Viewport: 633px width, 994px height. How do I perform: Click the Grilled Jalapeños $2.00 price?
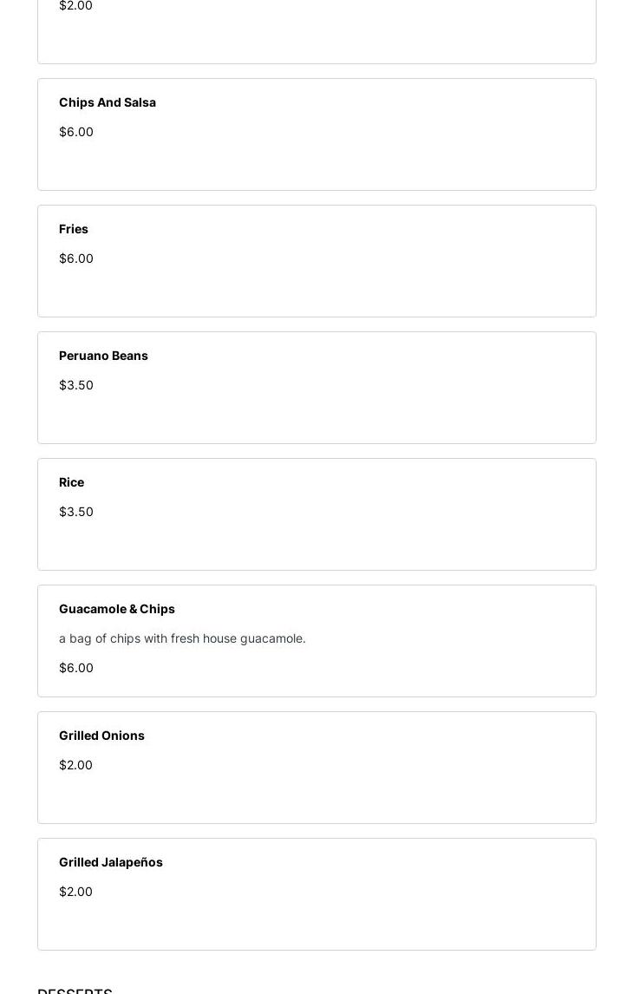click(x=75, y=892)
